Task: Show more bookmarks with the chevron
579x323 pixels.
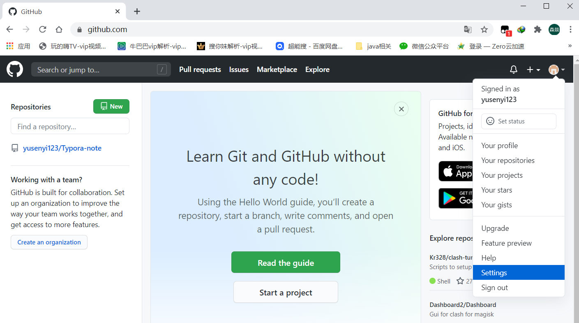Action: [570, 46]
